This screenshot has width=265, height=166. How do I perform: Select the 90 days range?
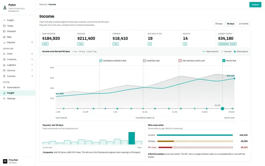[x=230, y=24]
